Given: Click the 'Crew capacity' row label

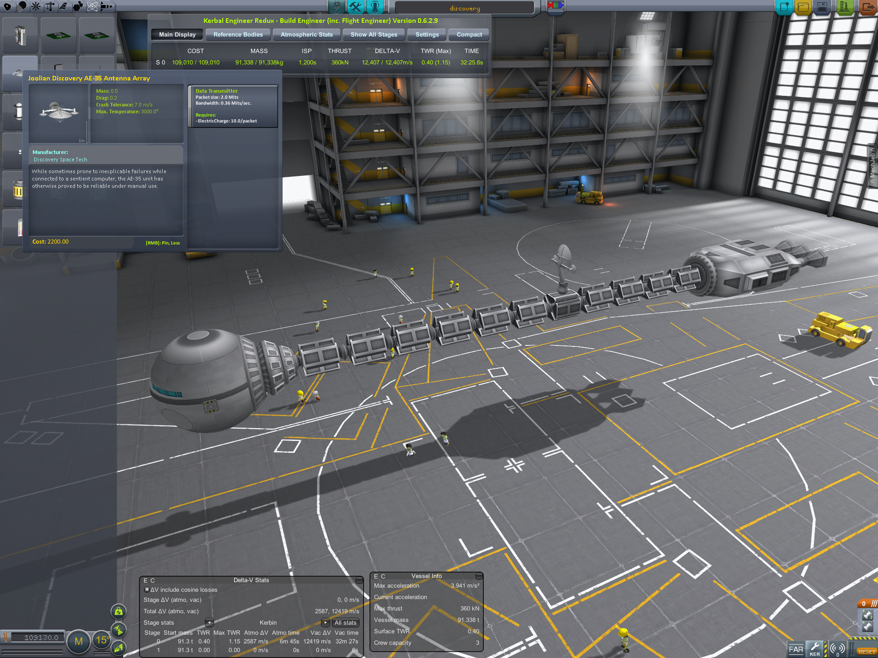Looking at the screenshot, I should pos(392,642).
